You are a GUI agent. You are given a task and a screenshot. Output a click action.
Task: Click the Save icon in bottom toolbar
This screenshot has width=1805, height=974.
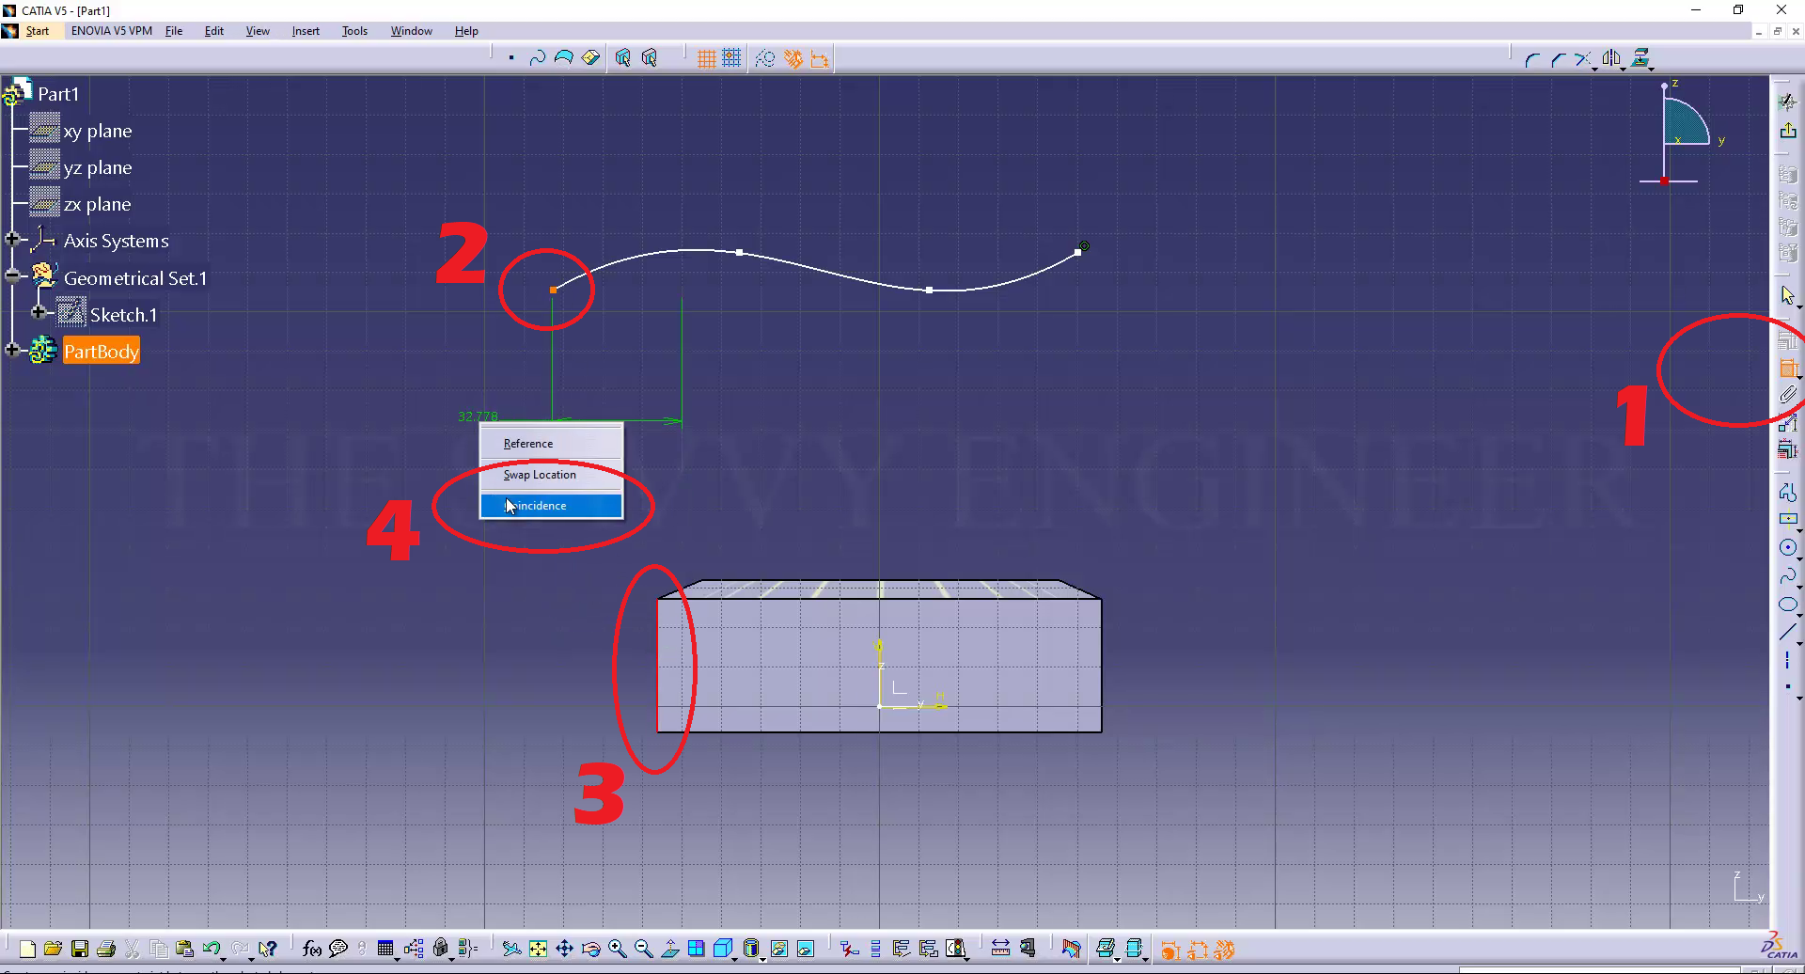pos(80,949)
